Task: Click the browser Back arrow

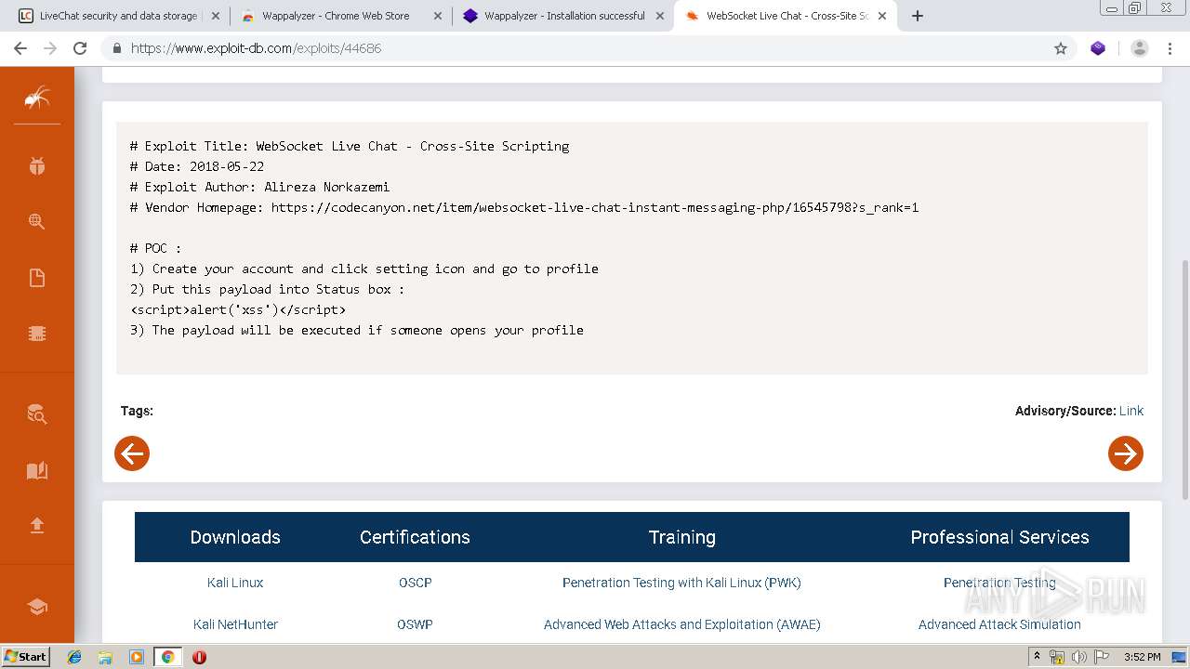Action: point(20,48)
